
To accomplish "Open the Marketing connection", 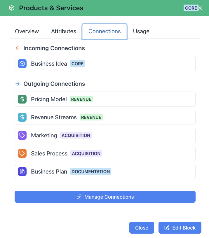I will coord(105,135).
